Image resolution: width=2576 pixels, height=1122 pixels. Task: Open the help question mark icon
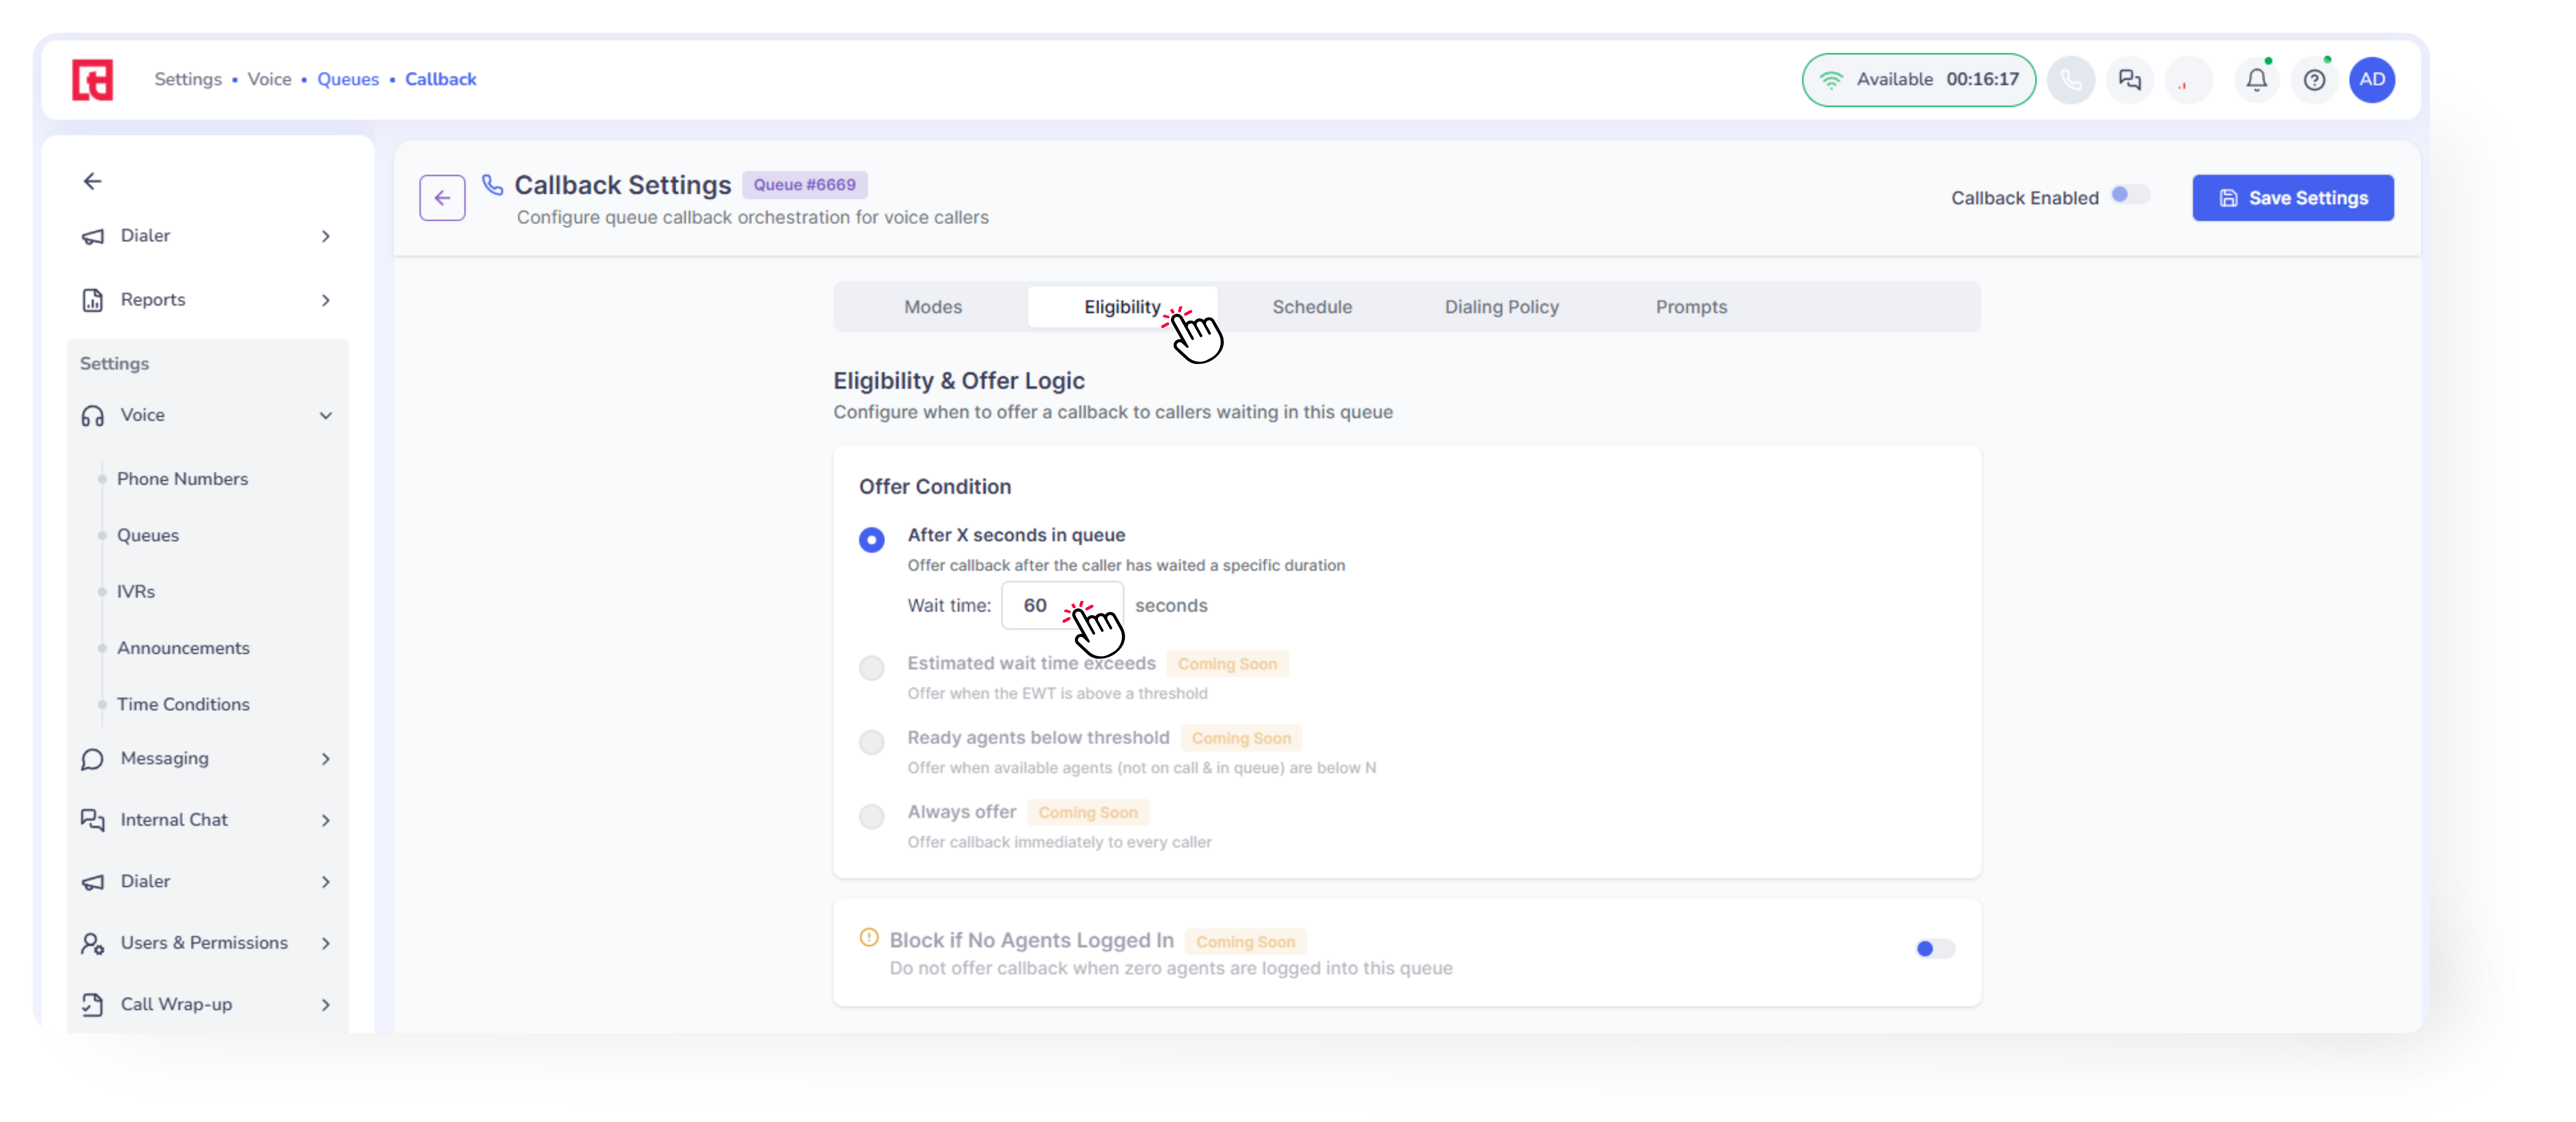[x=2314, y=80]
